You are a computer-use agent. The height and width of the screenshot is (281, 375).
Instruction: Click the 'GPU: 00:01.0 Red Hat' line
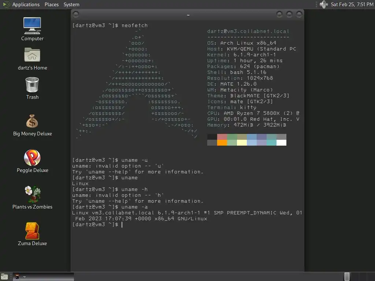253,119
